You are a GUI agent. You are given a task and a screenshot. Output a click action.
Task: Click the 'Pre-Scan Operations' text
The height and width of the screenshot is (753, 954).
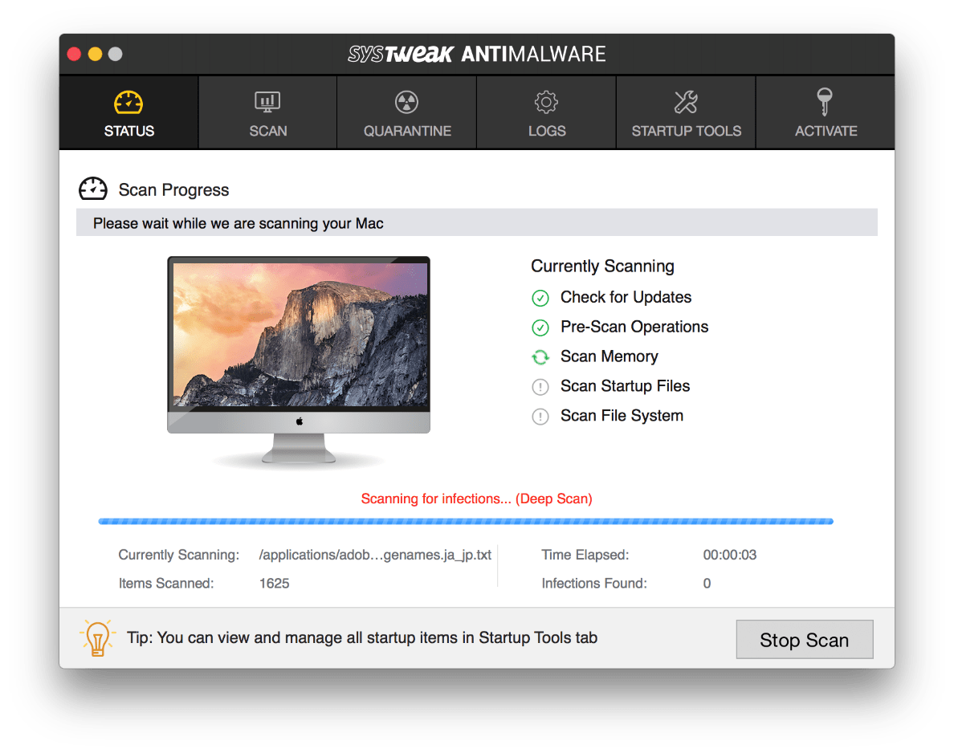pos(634,328)
